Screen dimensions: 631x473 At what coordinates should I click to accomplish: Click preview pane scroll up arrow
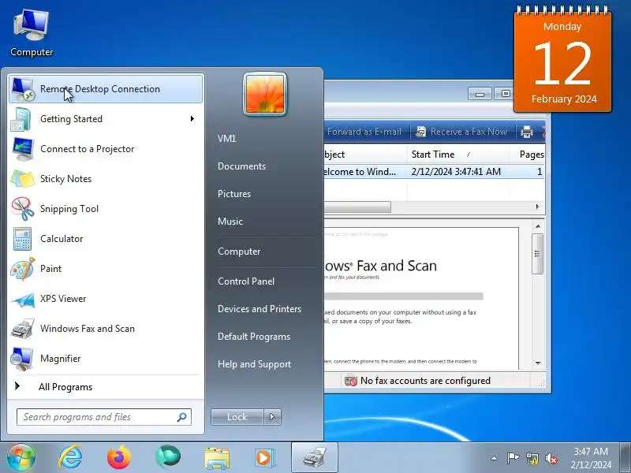click(x=538, y=226)
